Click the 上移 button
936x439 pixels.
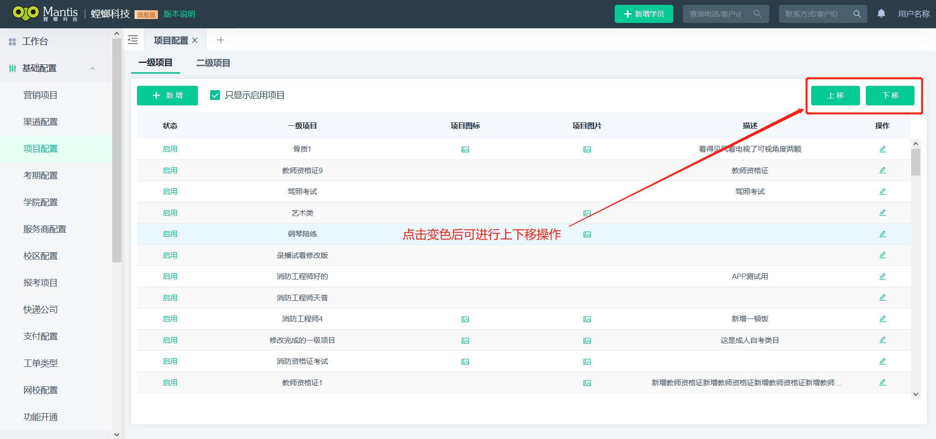836,96
